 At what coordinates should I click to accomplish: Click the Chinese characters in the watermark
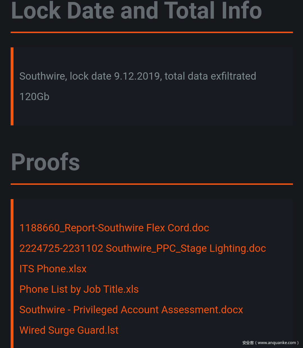pyautogui.click(x=248, y=343)
